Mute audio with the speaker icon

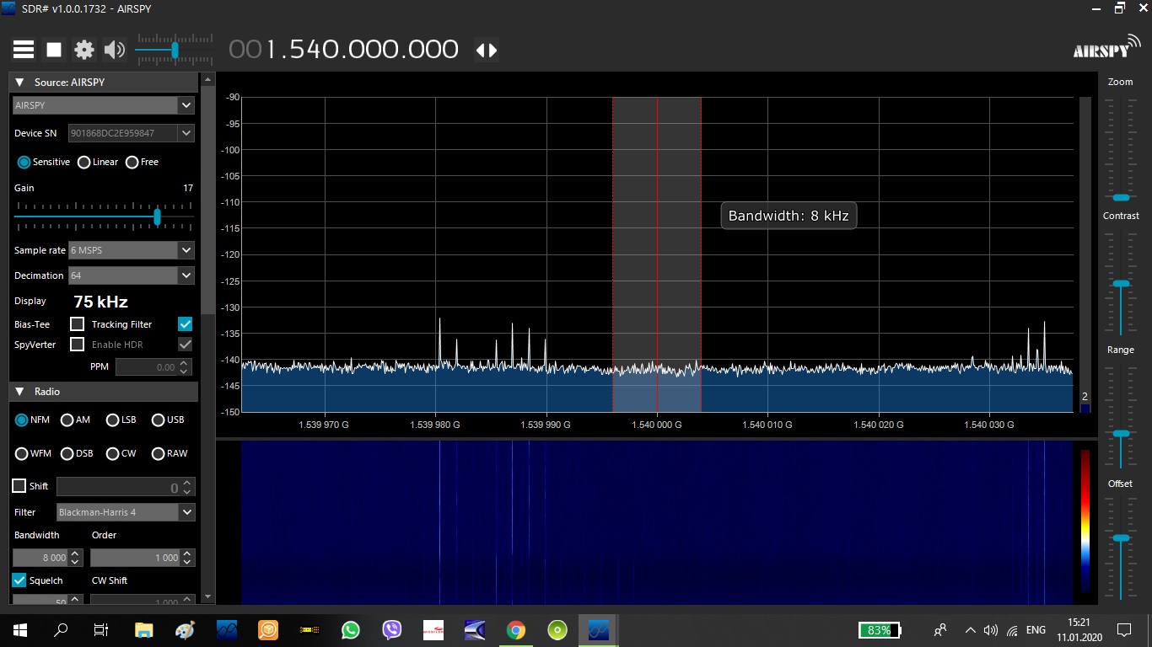[114, 50]
